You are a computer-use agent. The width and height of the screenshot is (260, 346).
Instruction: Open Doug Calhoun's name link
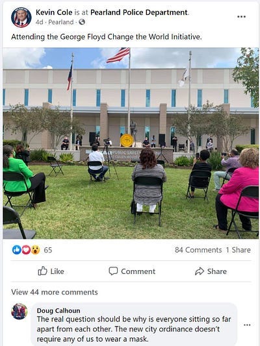coord(58,310)
